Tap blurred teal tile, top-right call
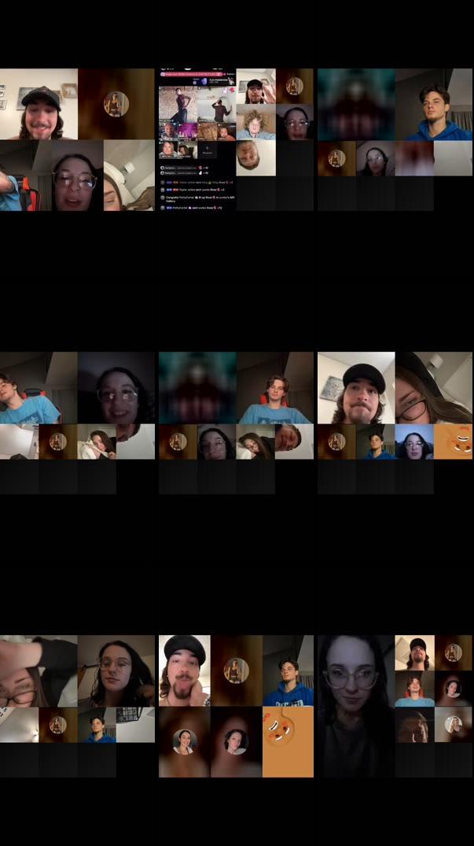 click(x=356, y=104)
